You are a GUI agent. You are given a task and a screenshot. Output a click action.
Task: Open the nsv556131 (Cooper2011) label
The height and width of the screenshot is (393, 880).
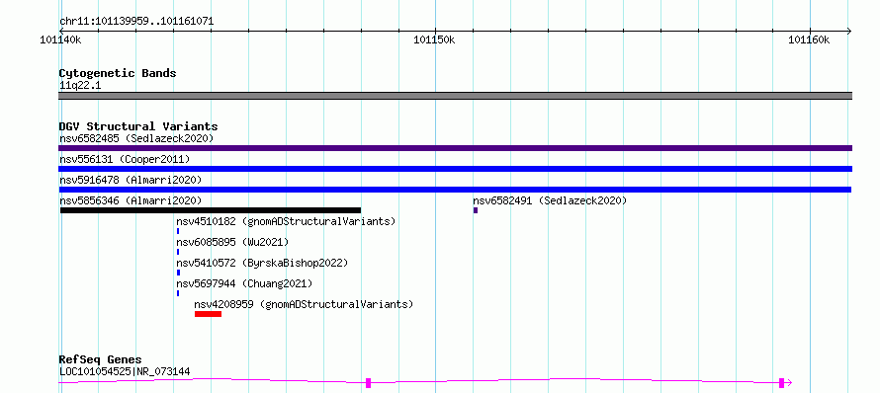(125, 160)
